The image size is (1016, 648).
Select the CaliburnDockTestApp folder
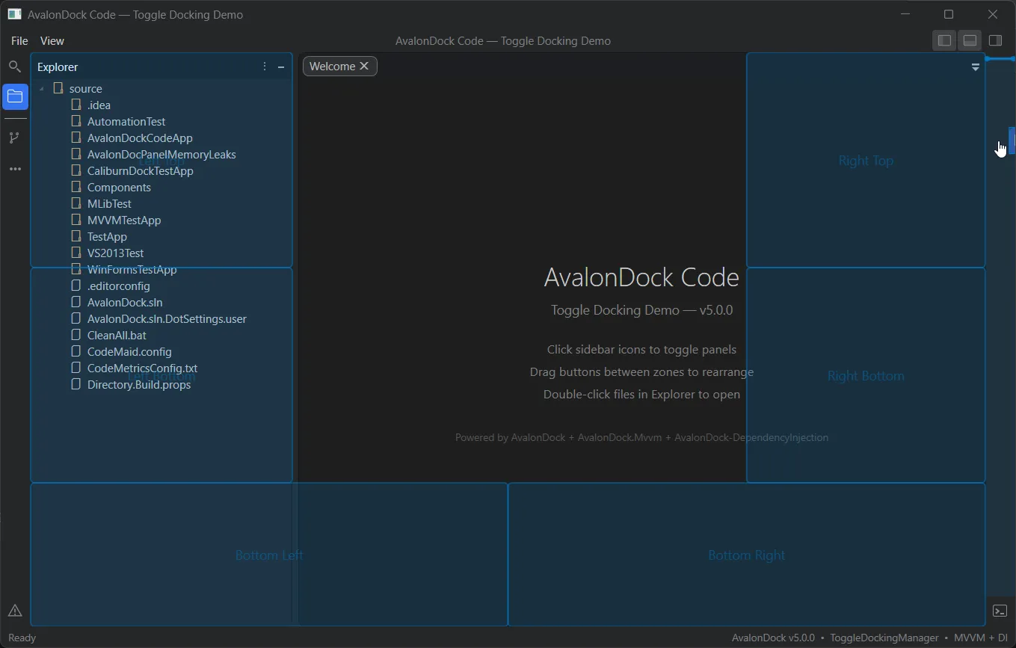[141, 170]
